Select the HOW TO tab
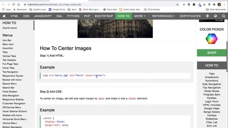Screen dimensions: 228x128 pos(124,16)
